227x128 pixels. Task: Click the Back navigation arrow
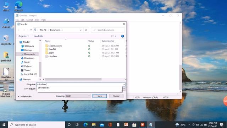click(x=19, y=30)
